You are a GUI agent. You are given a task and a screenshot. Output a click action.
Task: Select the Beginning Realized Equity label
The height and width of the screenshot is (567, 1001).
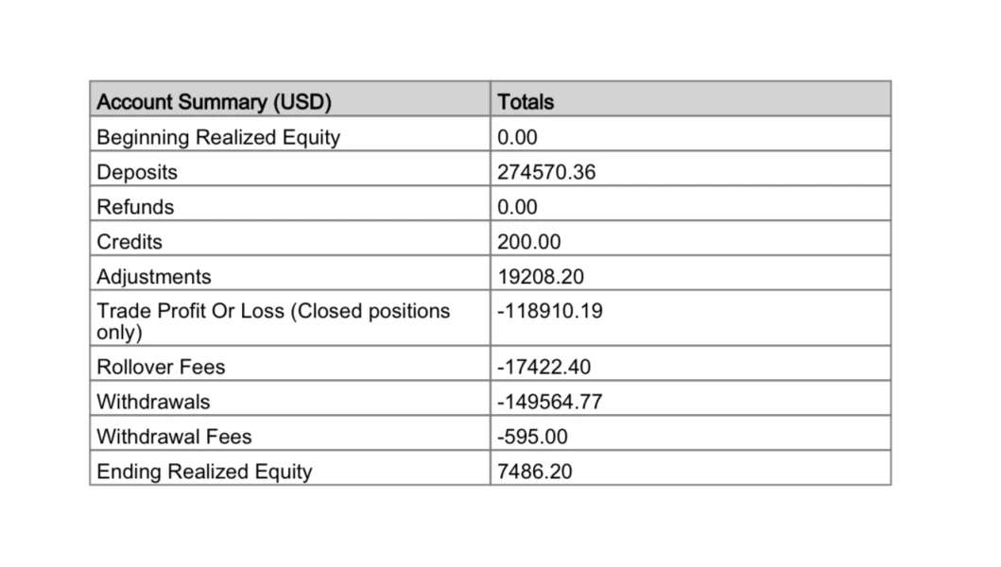pyautogui.click(x=218, y=137)
